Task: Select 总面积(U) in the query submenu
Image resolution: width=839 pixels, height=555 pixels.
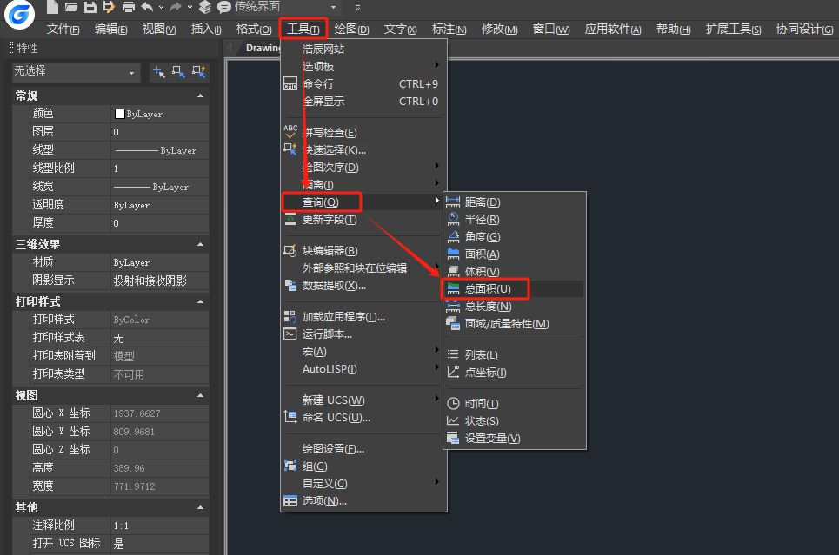Action: [x=488, y=289]
